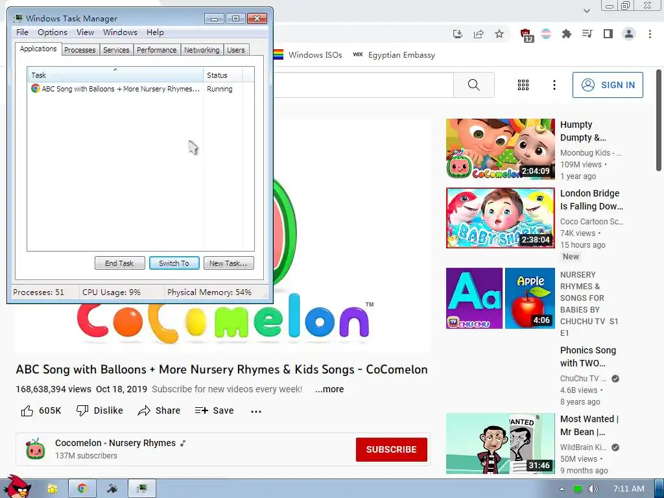This screenshot has width=664, height=498.
Task: Open more actions ellipsis beside Save
Action: point(255,411)
